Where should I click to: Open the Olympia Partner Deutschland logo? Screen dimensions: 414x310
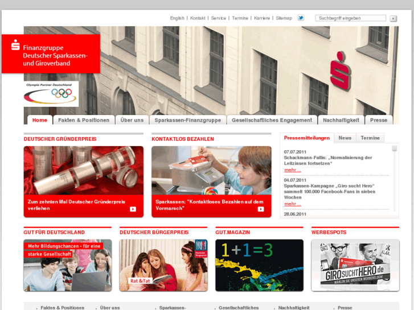51,94
